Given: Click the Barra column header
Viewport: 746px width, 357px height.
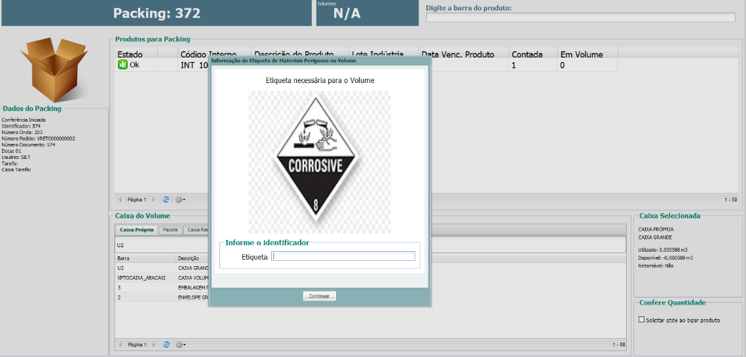Looking at the screenshot, I should (x=145, y=259).
